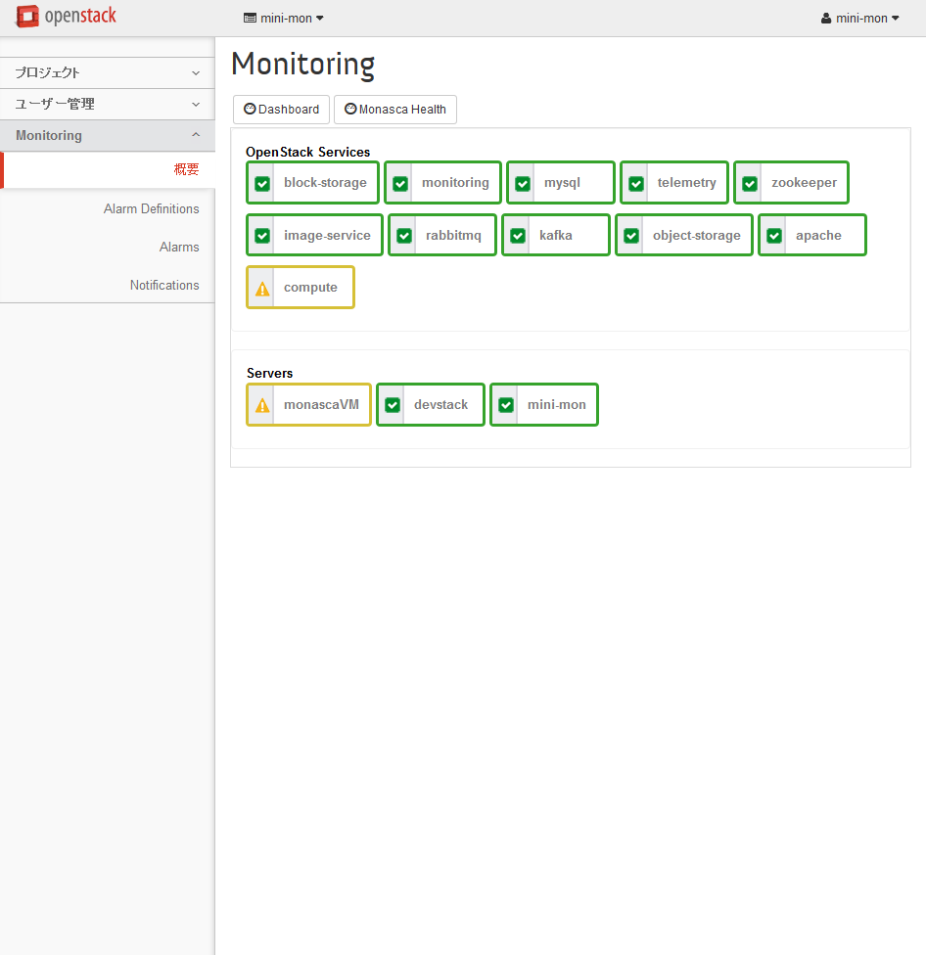Click the green check icon for devstack
The height and width of the screenshot is (955, 926).
[x=393, y=405]
